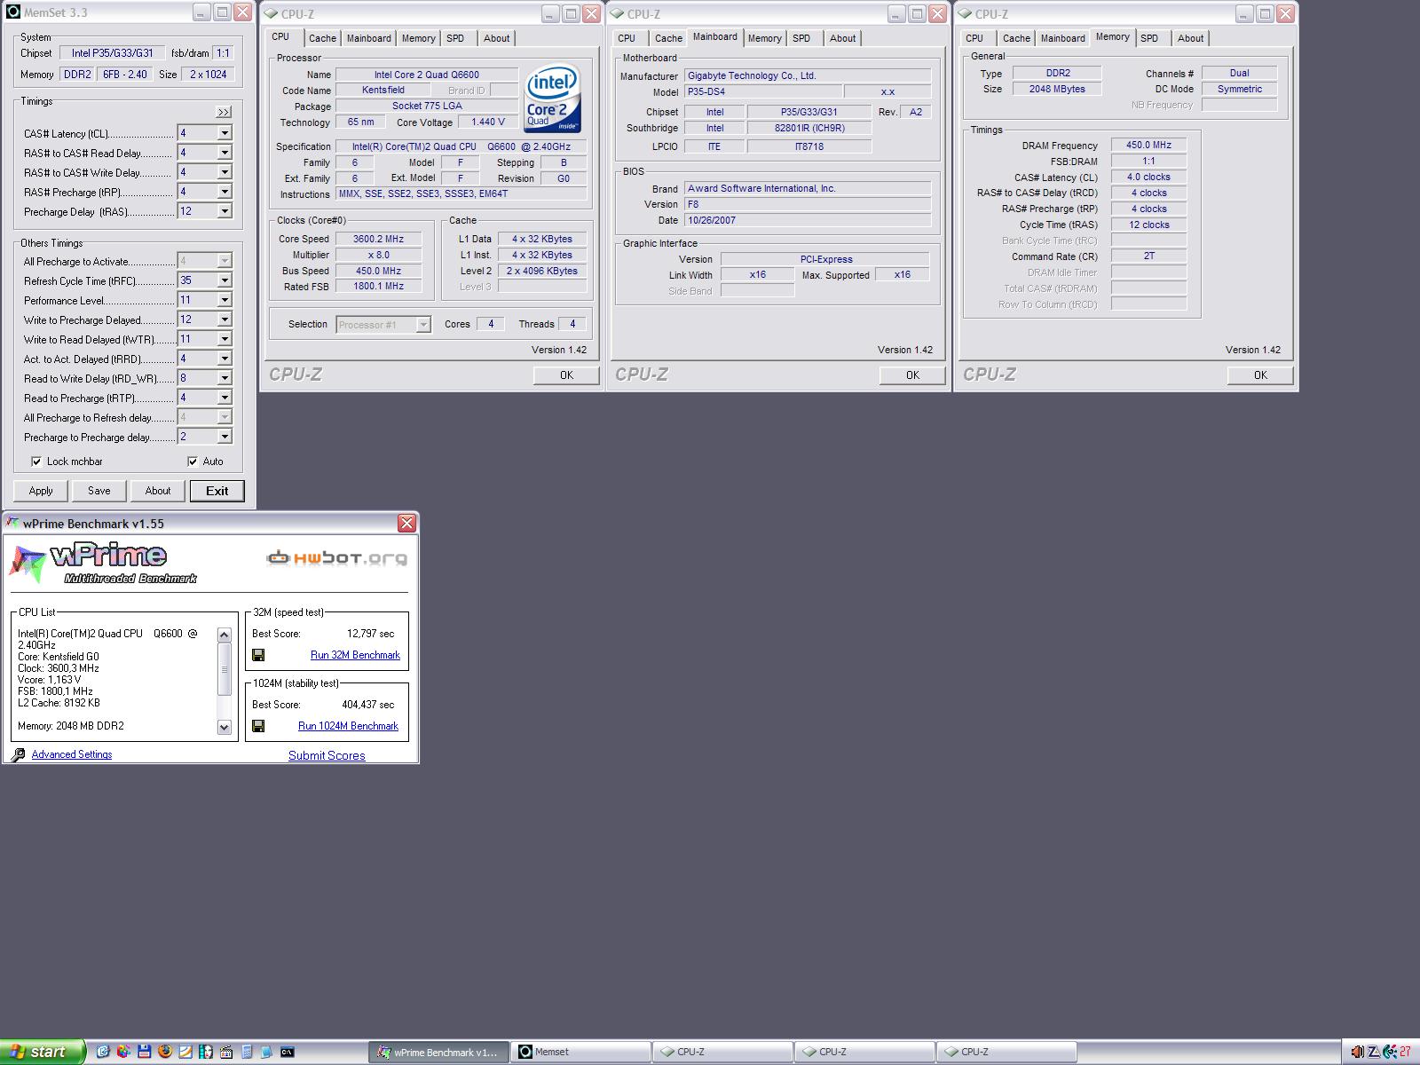The width and height of the screenshot is (1420, 1065).
Task: Open the Write to Read Delayed (tWTR) dropdown
Action: [x=225, y=339]
